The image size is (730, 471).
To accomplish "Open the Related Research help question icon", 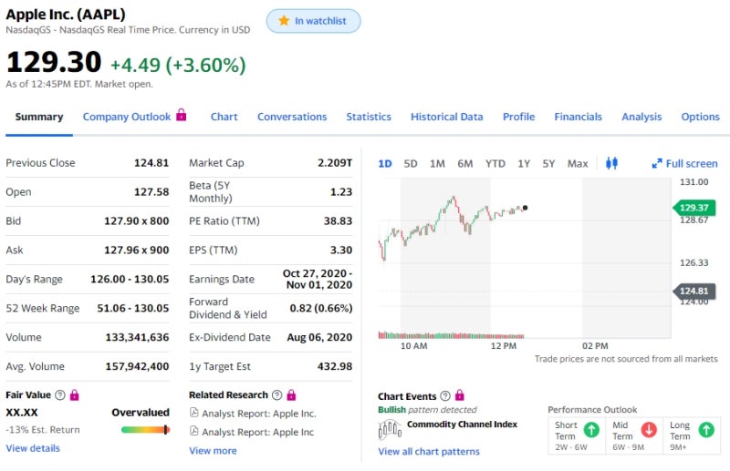I will (x=277, y=395).
